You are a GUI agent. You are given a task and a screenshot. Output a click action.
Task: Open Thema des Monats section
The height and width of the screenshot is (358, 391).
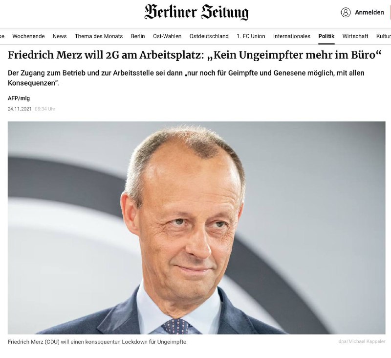99,36
